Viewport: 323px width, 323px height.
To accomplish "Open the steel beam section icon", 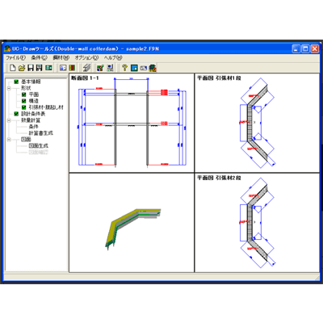I will [x=86, y=68].
